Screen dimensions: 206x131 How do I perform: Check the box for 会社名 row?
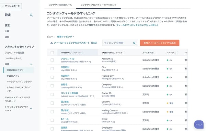click(x=52, y=86)
